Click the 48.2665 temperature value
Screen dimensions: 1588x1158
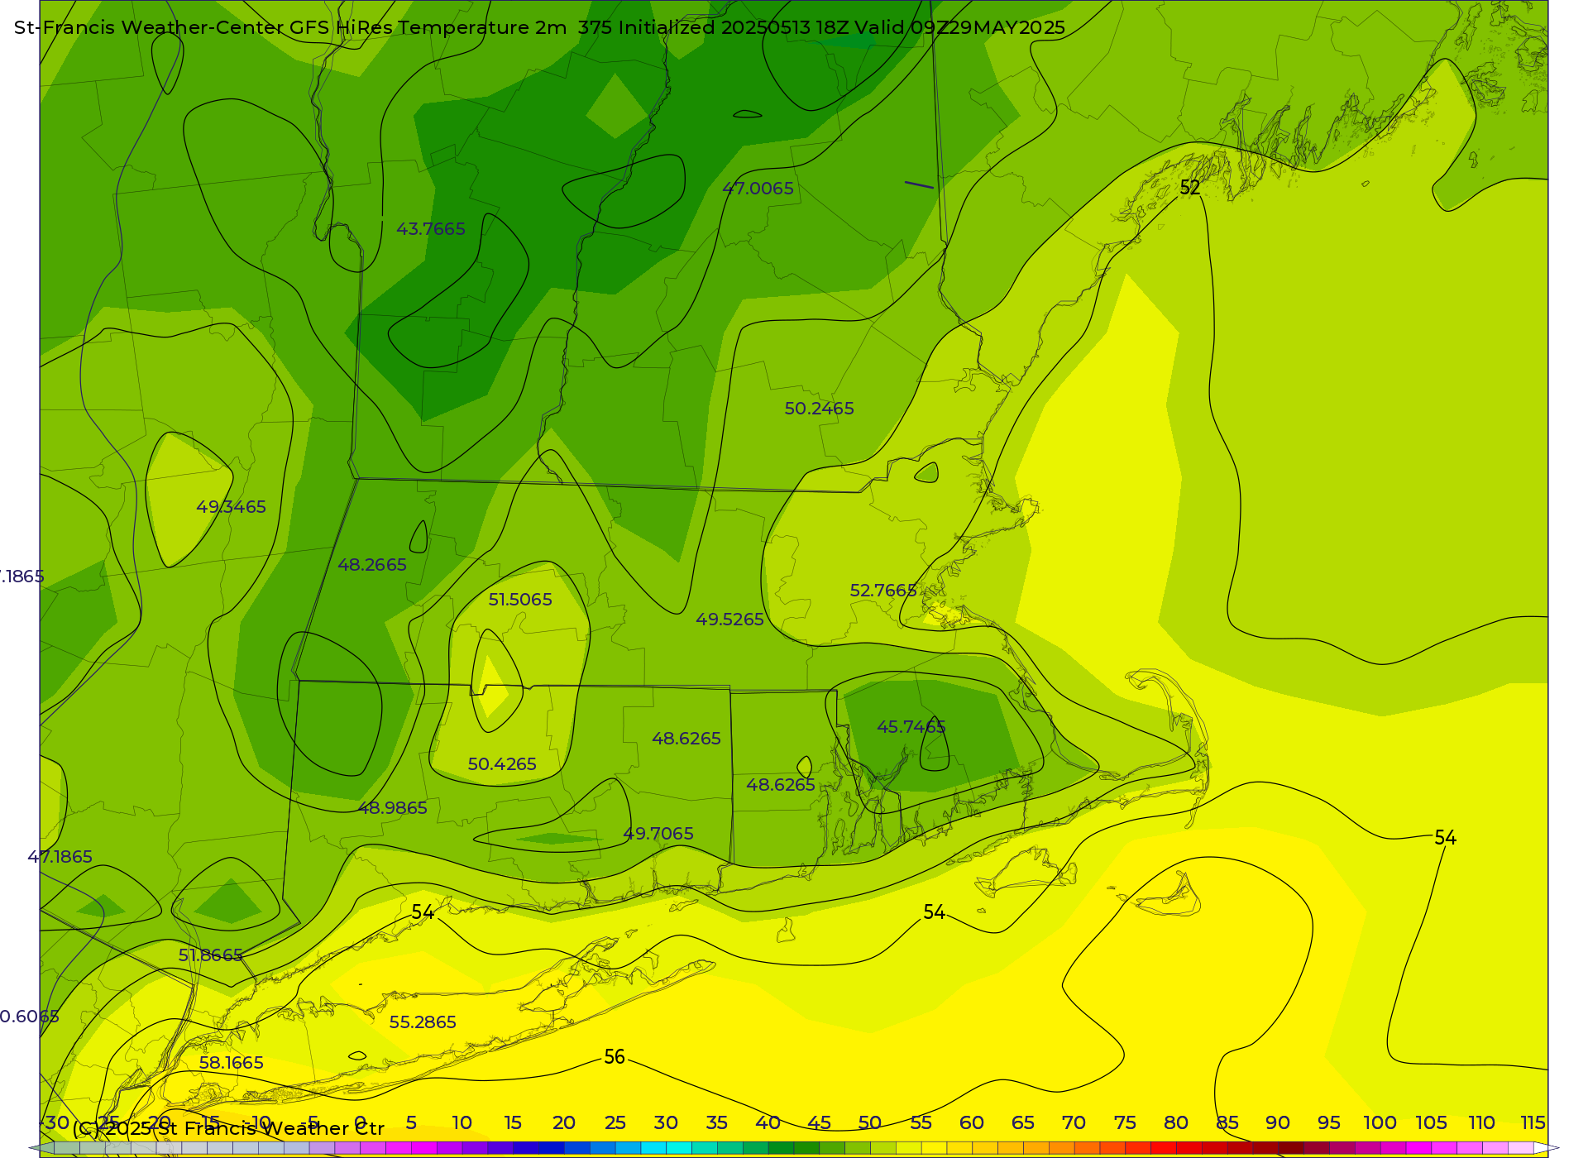(372, 565)
